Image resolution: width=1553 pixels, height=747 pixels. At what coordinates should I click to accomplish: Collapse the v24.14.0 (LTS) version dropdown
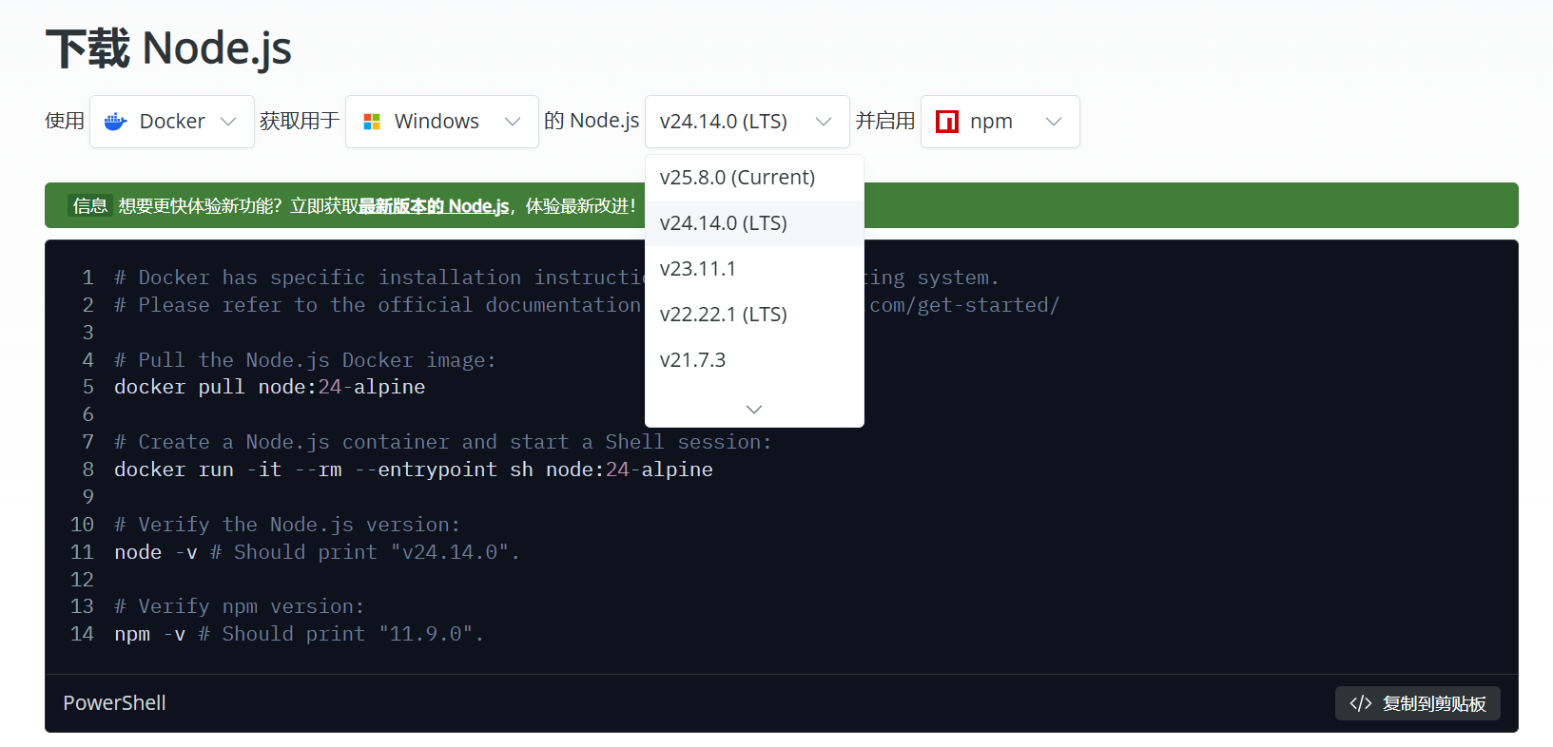point(747,122)
